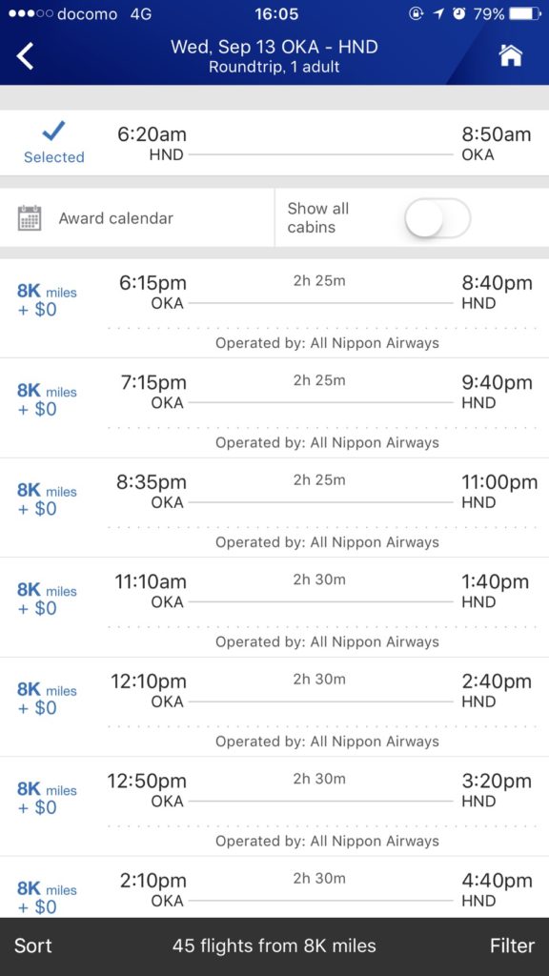Select the 11:10am flight to HND
Screen dimensions: 549x976
[x=274, y=607]
